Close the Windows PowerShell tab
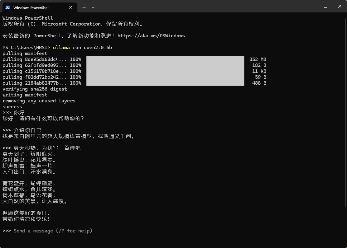The width and height of the screenshot is (347, 248). coord(70,7)
